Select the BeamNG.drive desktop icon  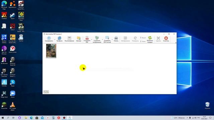pyautogui.click(x=13, y=4)
